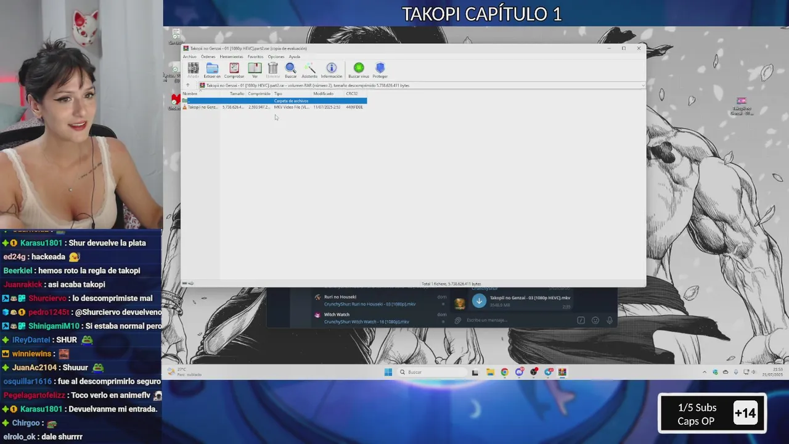The width and height of the screenshot is (789, 444).
Task: Open the Task View taskbar icon
Action: (x=475, y=372)
